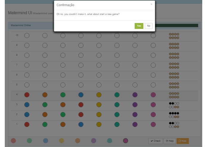
Task: Click the last empty slot in row 5
Action: [x=153, y=85]
